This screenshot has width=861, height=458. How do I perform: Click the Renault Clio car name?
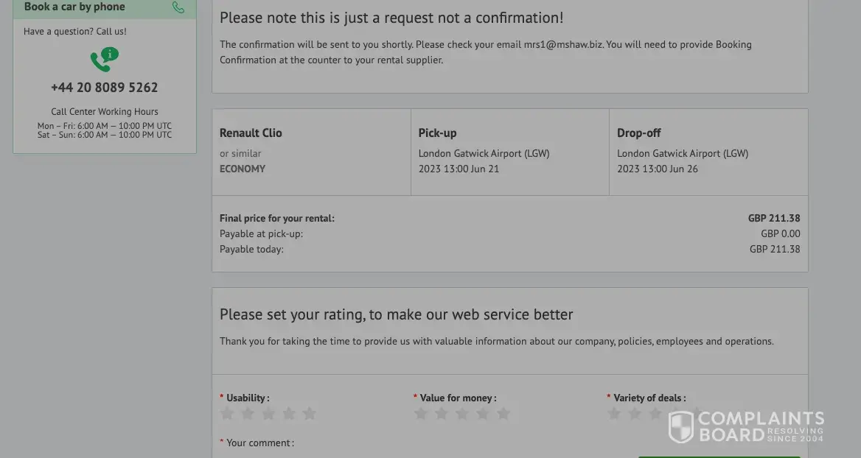click(x=251, y=133)
